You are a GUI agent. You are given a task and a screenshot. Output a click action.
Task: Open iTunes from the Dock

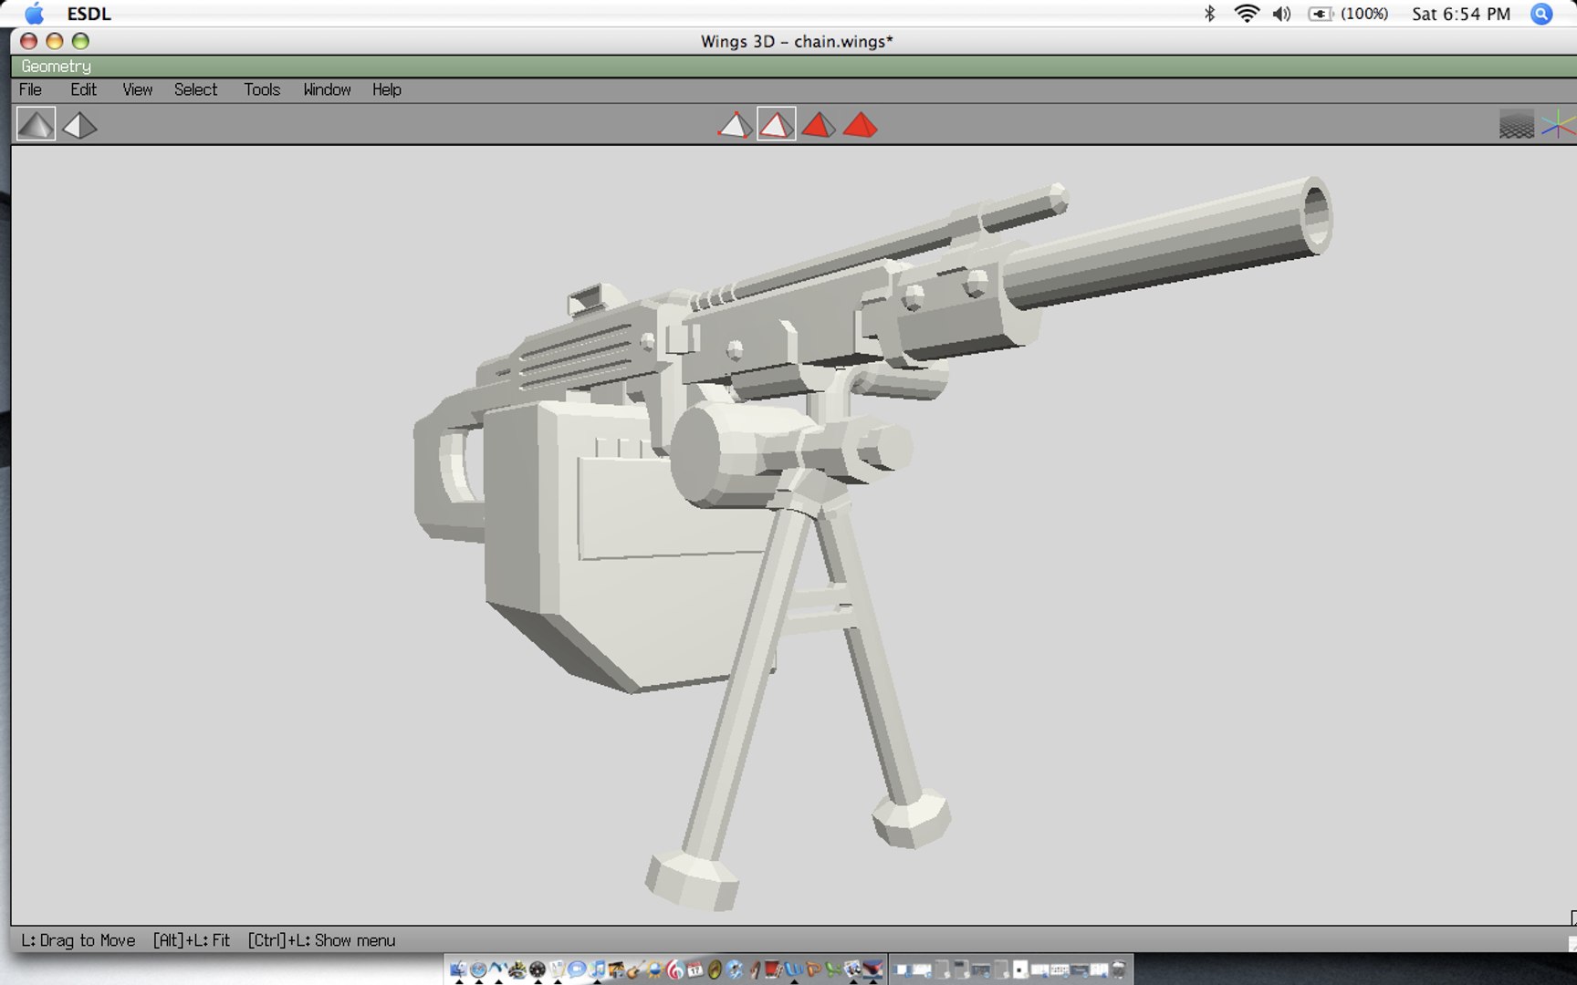coord(598,969)
